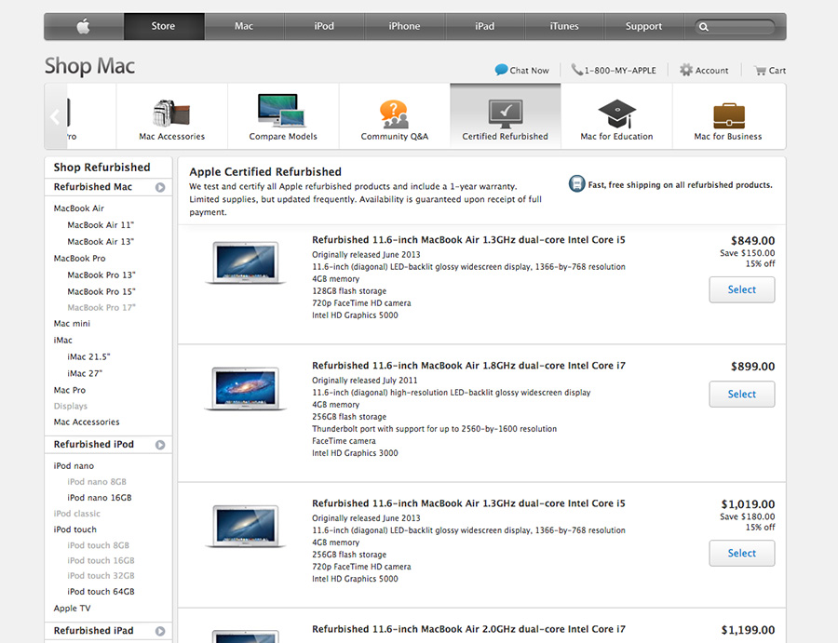The width and height of the screenshot is (838, 643).
Task: Click the Shop Refurbished sidebar heading
Action: click(x=102, y=167)
